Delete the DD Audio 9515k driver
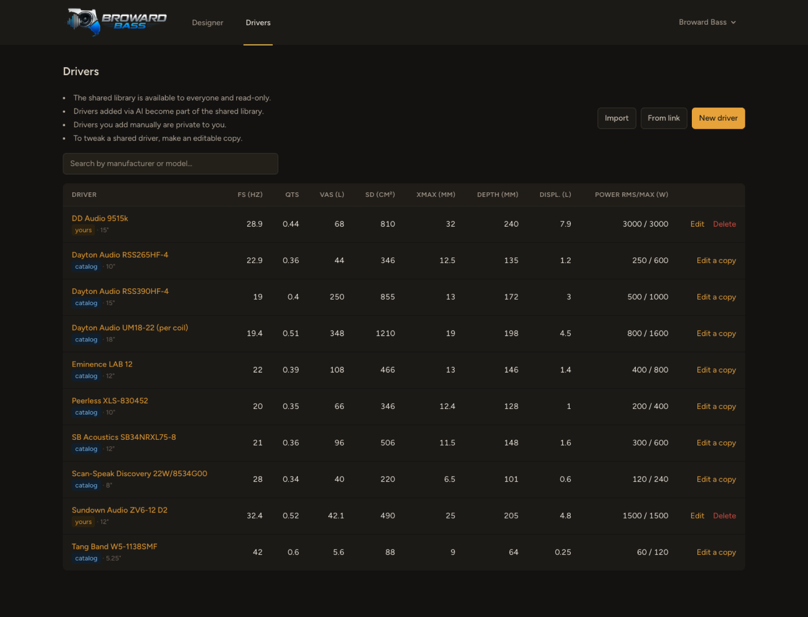The width and height of the screenshot is (808, 617). click(724, 224)
